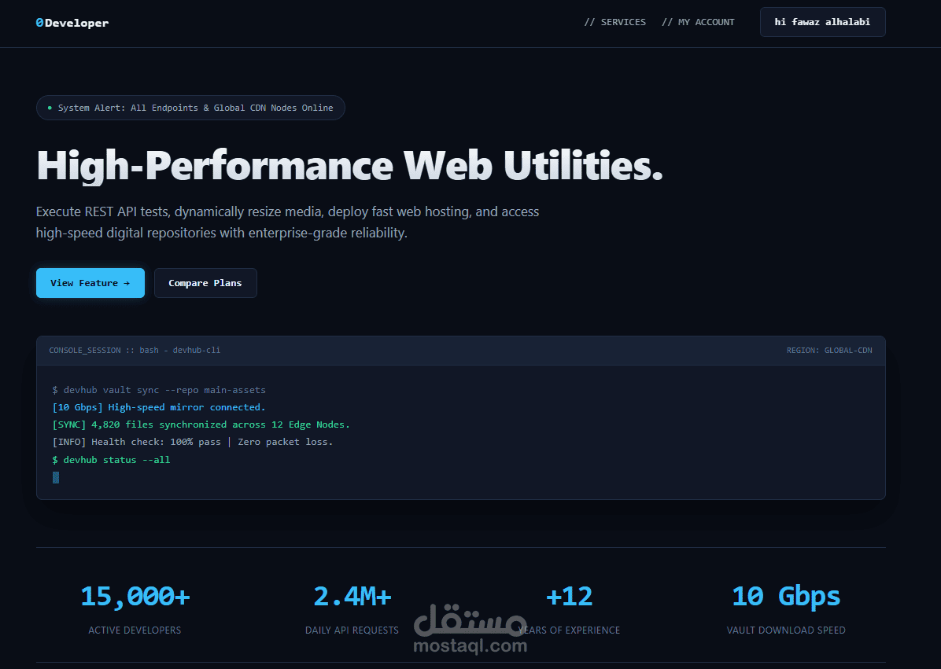941x669 pixels.
Task: Click the 0Developer logo
Action: [x=72, y=23]
